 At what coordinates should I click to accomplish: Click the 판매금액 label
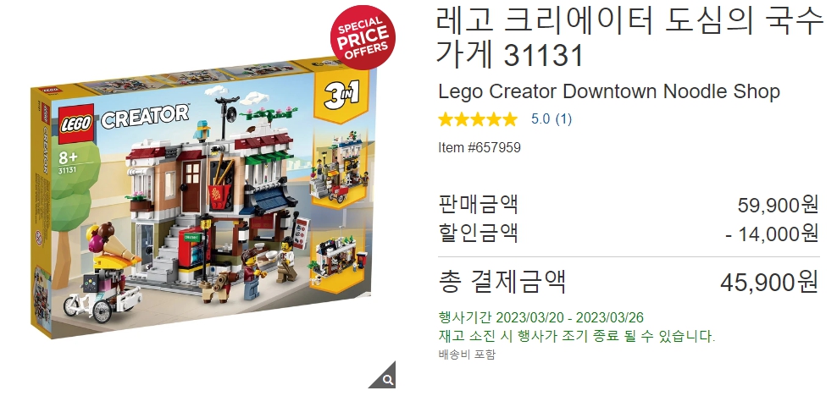479,205
